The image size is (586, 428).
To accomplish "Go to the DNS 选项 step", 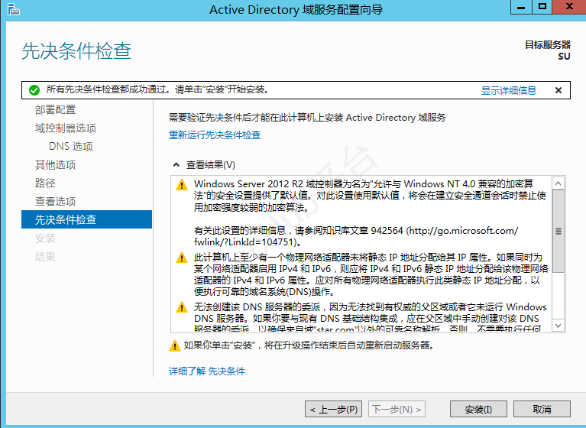I will coord(70,146).
